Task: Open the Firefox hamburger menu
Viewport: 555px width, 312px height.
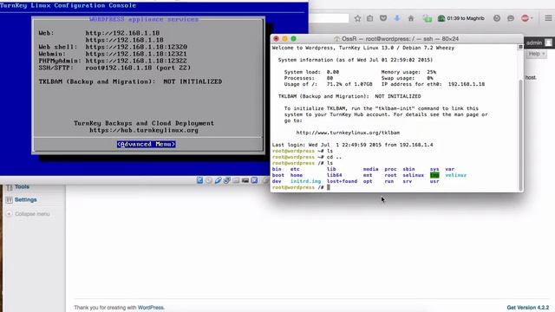Action: [548, 18]
